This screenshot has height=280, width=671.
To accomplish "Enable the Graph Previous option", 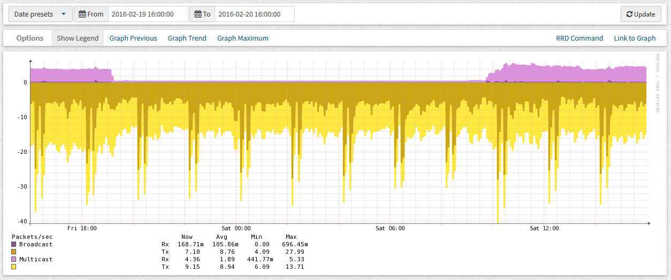I will [133, 38].
